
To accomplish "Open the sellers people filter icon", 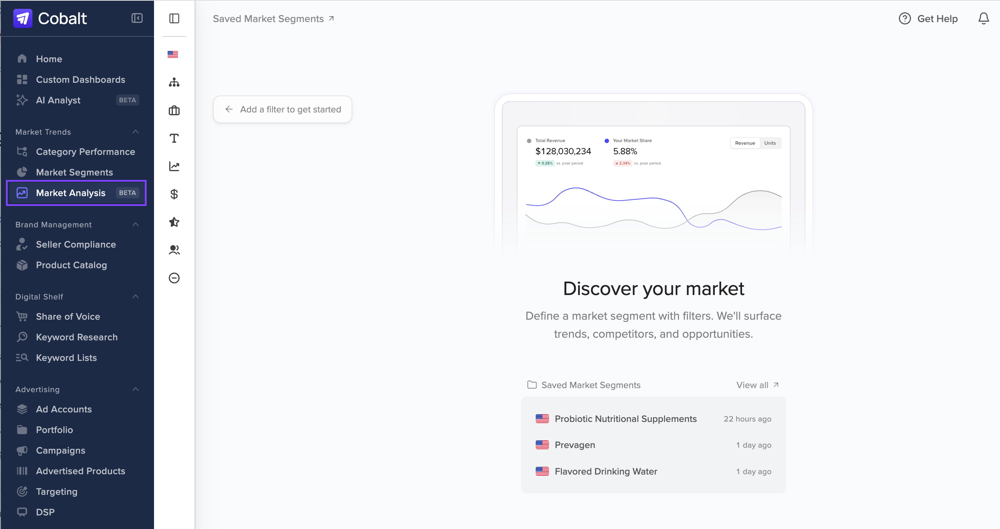I will pos(174,250).
